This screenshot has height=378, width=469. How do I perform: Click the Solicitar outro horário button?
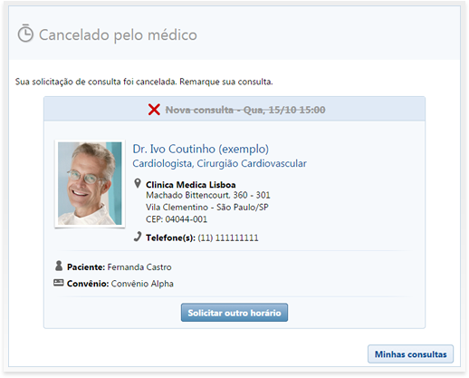[234, 313]
